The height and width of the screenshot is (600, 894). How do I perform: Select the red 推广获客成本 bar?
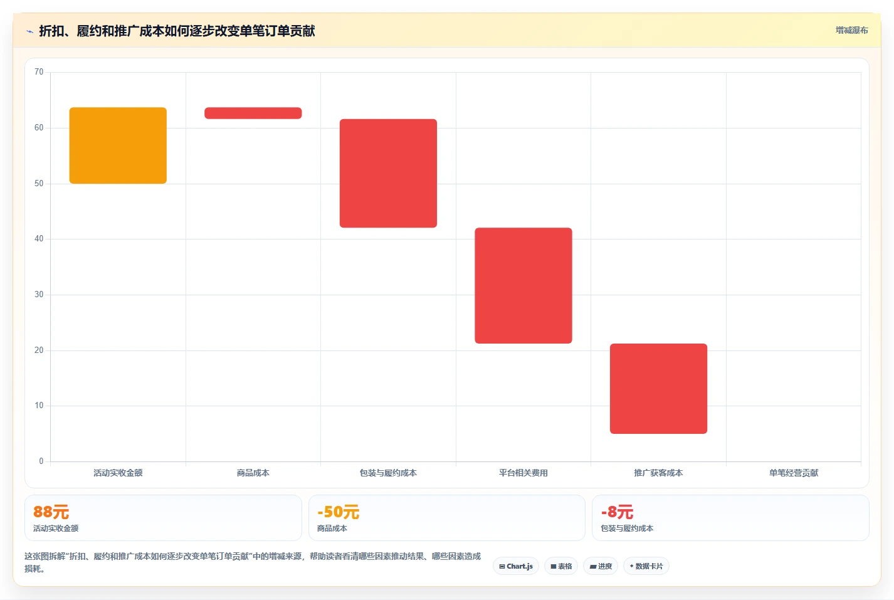(658, 389)
